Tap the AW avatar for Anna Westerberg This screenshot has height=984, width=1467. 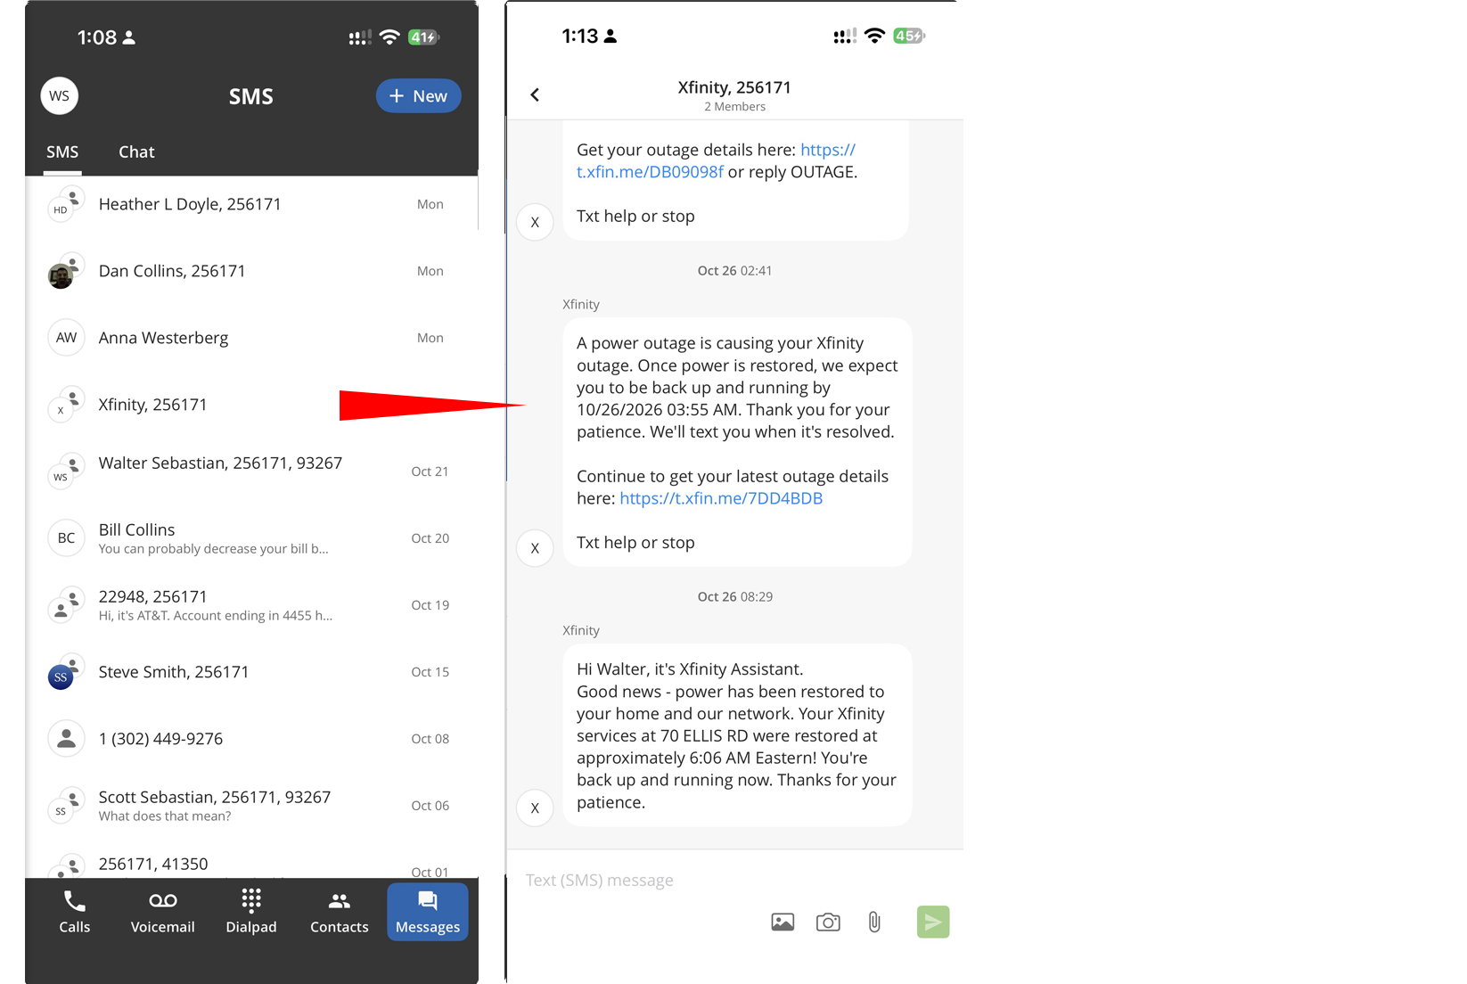pos(66,338)
